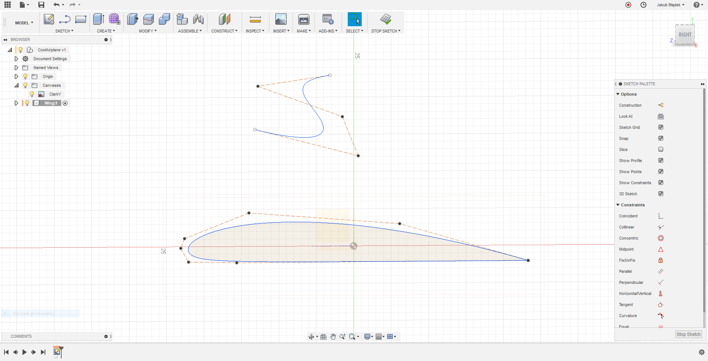This screenshot has width=708, height=361.
Task: Click the Construction option icon
Action: coord(660,105)
